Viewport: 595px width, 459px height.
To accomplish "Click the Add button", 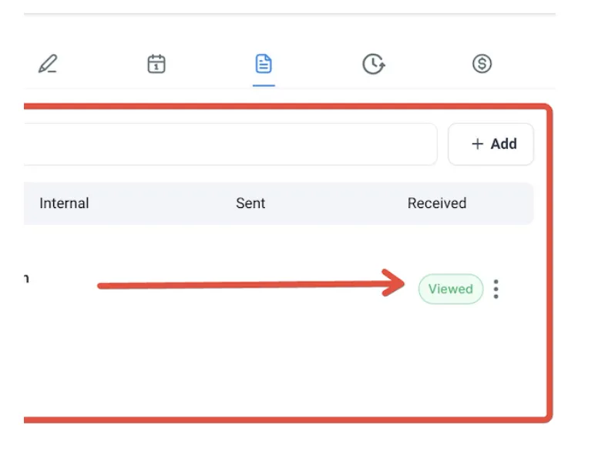I will coord(491,144).
